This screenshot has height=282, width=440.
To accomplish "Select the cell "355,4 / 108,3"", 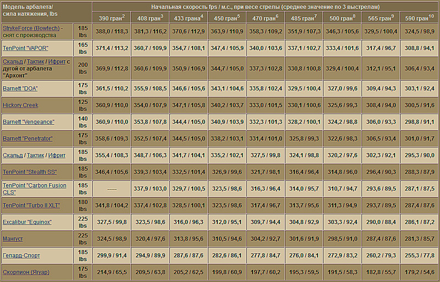I will coord(112,155).
